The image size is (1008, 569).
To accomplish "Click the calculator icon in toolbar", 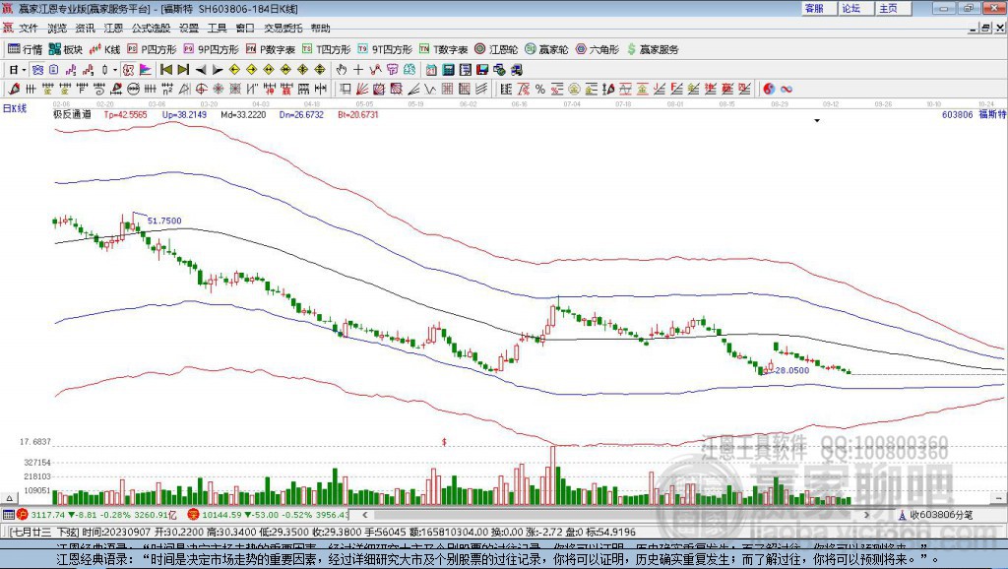I will coord(449,70).
